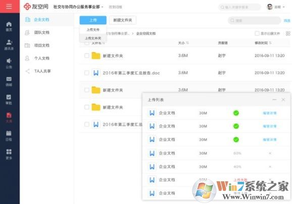Minimize the 上传列表 panel
Viewport: 292px width, 204px height.
(274, 99)
